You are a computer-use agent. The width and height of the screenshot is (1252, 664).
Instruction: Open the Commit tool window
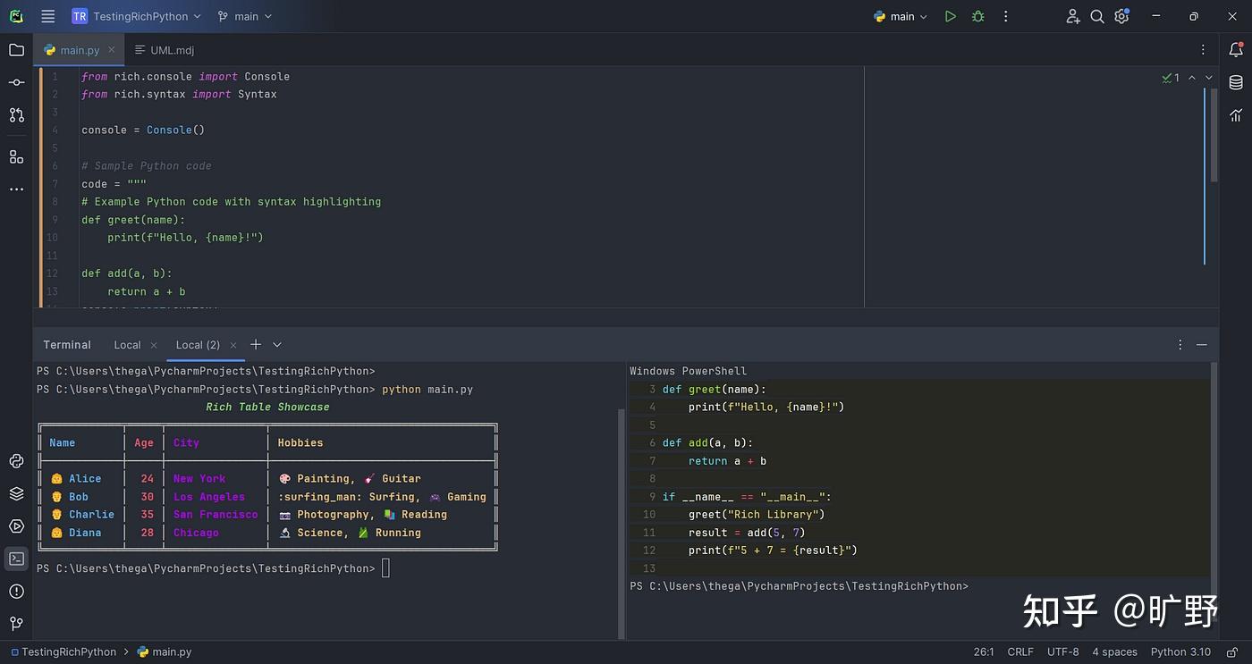(x=16, y=82)
